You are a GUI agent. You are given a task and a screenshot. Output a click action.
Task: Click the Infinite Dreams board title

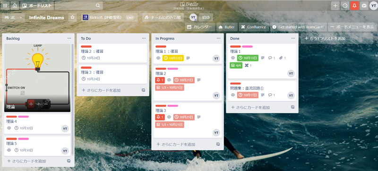point(46,17)
